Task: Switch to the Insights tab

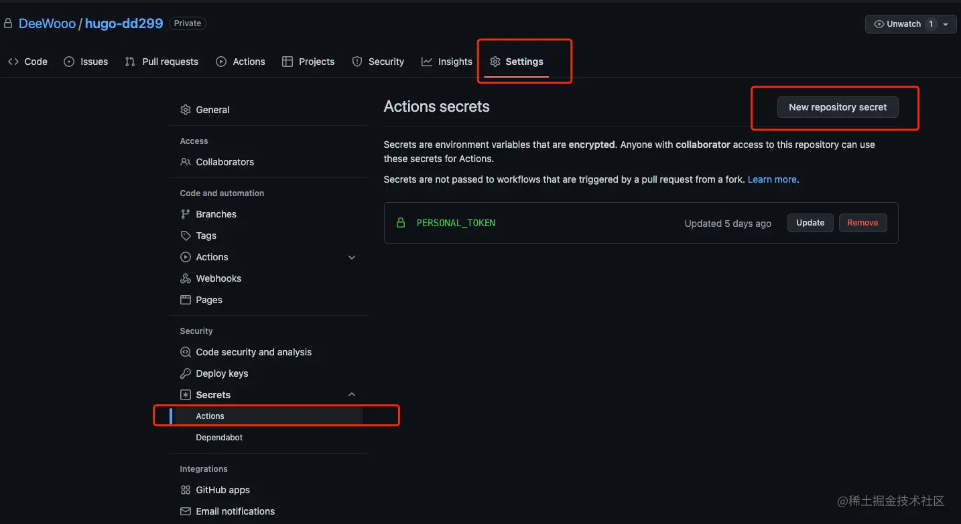Action: tap(447, 62)
